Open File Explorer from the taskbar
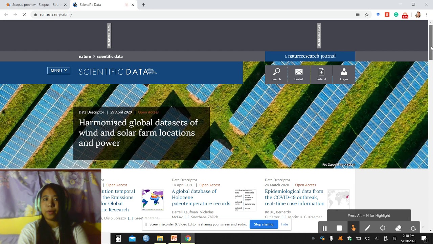 [160, 239]
